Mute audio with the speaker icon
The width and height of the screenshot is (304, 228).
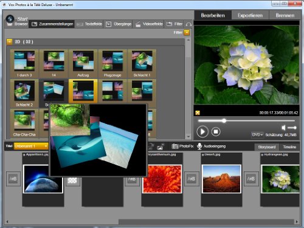point(283,128)
